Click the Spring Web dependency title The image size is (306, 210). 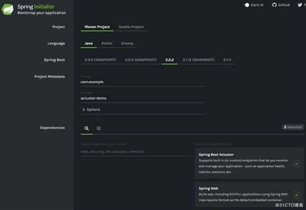point(208,188)
